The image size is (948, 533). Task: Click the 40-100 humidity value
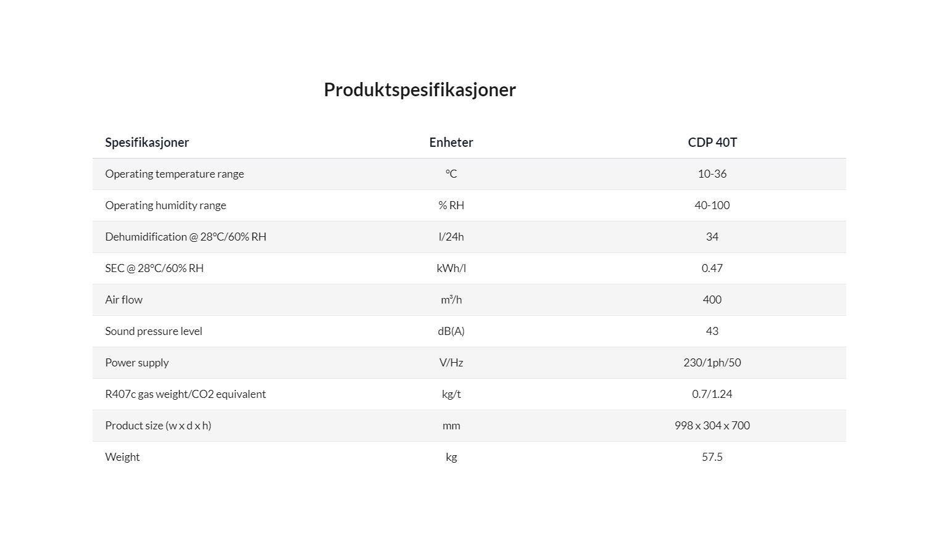712,205
